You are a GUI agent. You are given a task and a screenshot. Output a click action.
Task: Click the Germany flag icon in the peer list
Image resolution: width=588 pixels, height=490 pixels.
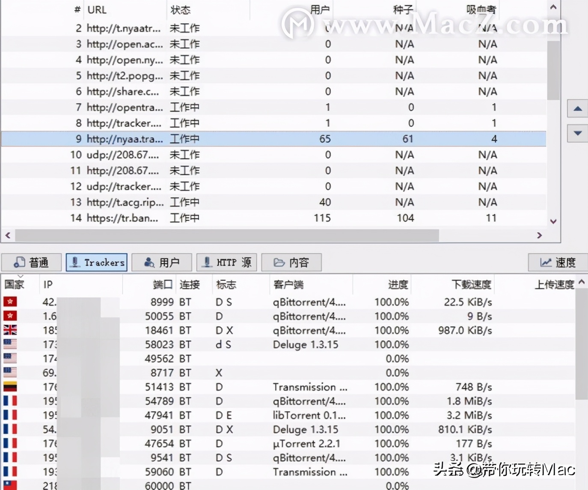coord(9,386)
